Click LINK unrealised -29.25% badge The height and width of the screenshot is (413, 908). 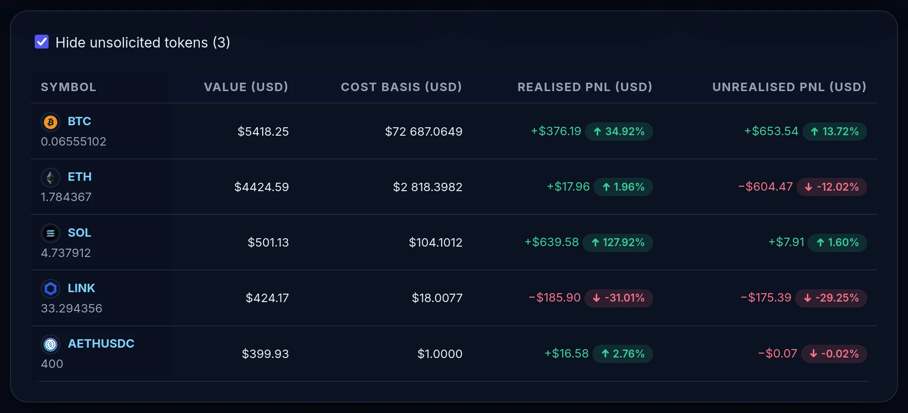point(831,298)
